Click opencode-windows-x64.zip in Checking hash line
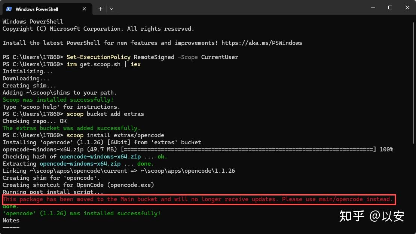 (x=100, y=157)
